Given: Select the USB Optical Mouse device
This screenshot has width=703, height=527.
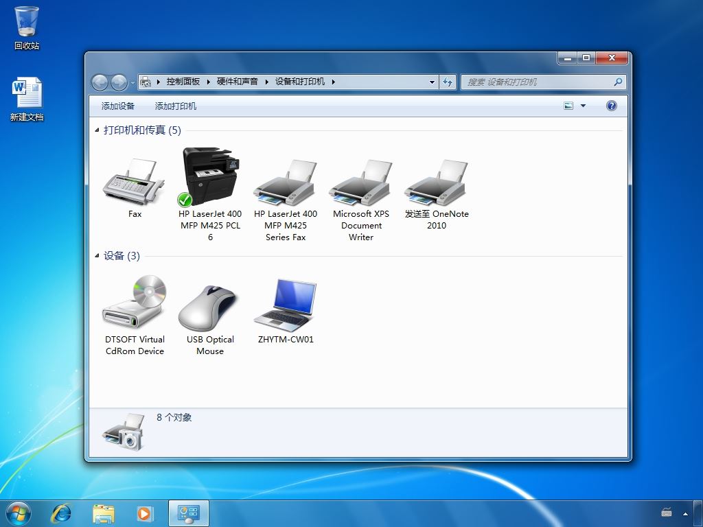Looking at the screenshot, I should pos(207,307).
